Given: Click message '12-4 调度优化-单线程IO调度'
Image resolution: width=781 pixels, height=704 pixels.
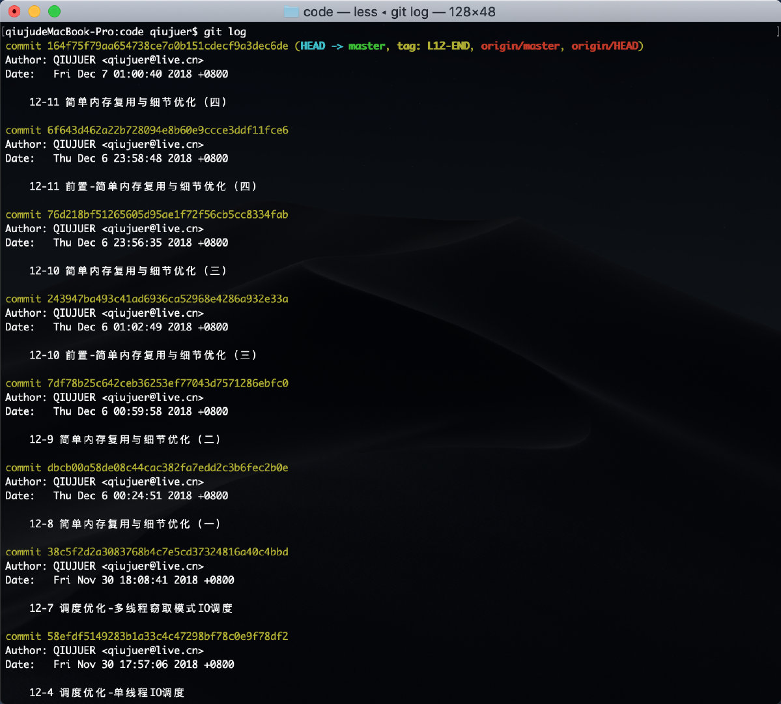Looking at the screenshot, I should [107, 692].
